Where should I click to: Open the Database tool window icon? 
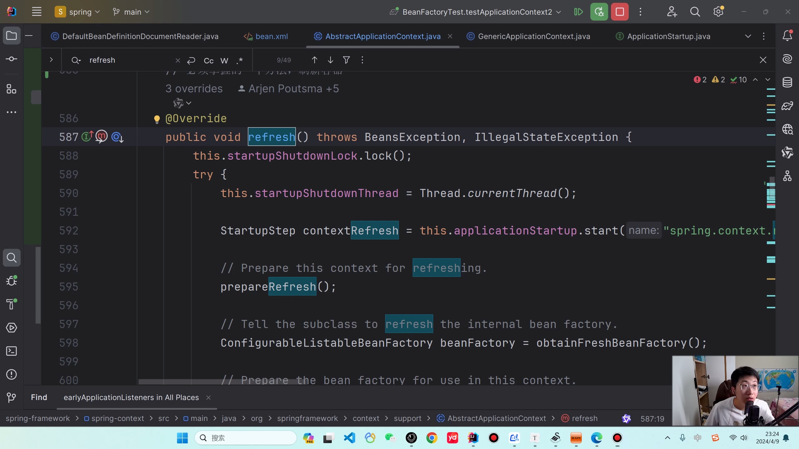[x=787, y=82]
